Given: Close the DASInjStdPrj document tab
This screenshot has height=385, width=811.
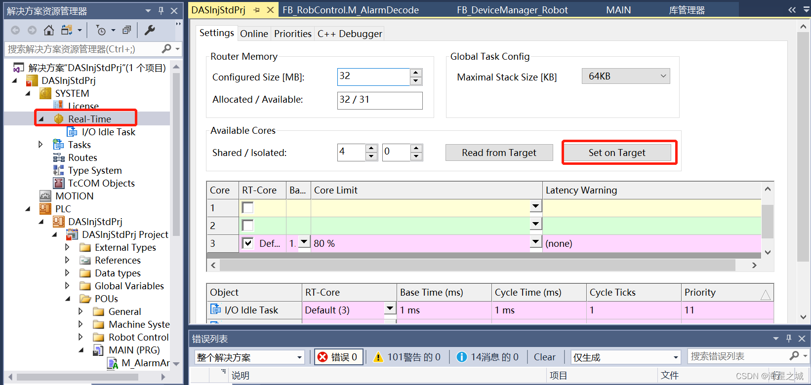Looking at the screenshot, I should point(270,10).
